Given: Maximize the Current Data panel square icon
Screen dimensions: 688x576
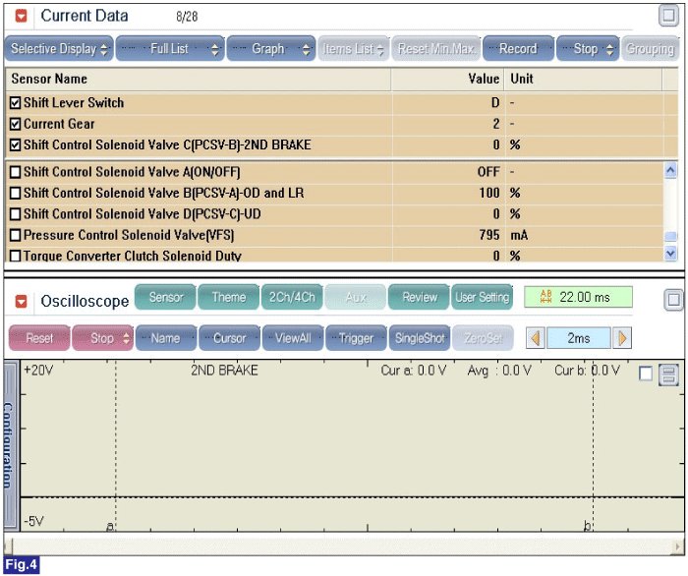Looking at the screenshot, I should coord(668,16).
